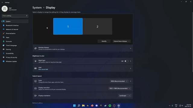Viewport: 193px width, 108px height.
Task: Click the Night light sun icon
Action: [x=36, y=61]
